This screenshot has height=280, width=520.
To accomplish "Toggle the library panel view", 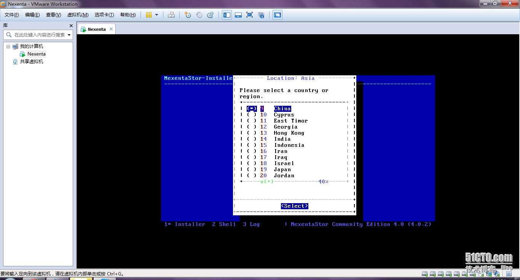I will [x=227, y=15].
